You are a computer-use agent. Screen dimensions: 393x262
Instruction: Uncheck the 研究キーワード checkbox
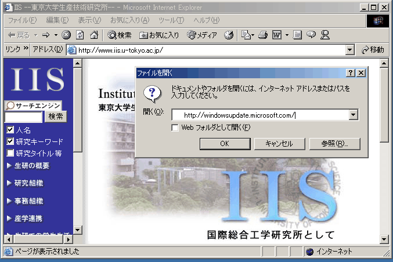click(10, 141)
